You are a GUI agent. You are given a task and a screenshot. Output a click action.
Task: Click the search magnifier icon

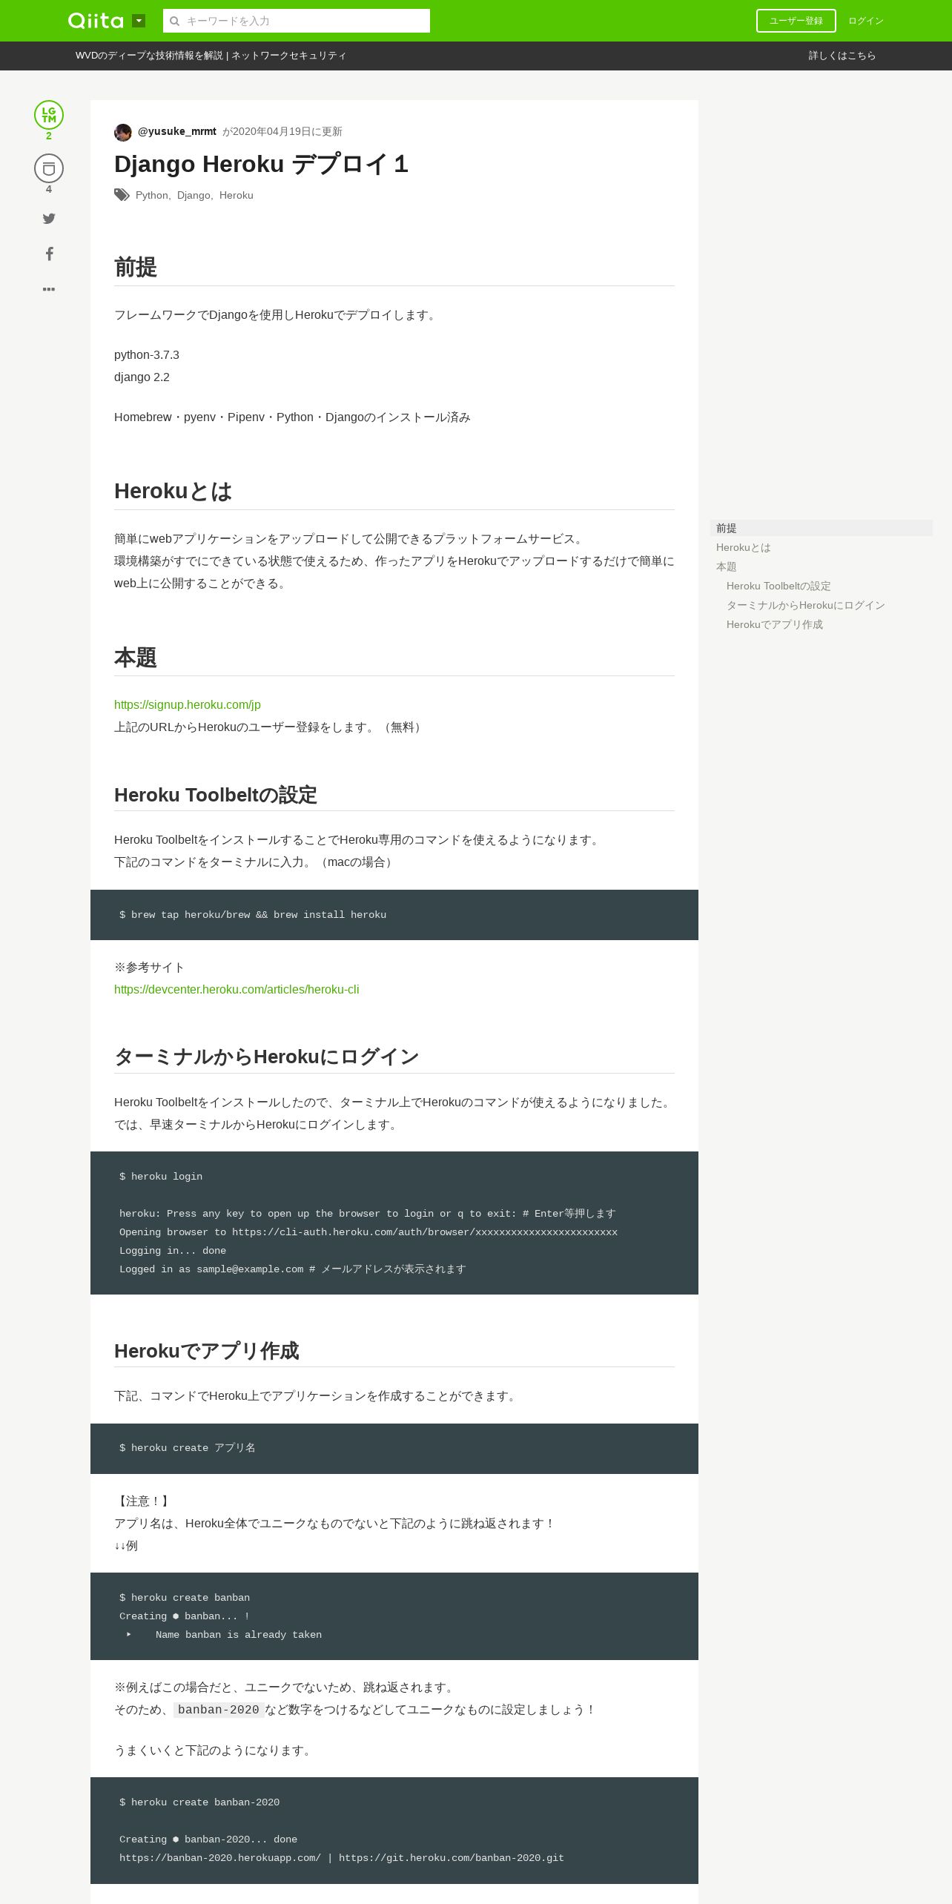point(175,21)
